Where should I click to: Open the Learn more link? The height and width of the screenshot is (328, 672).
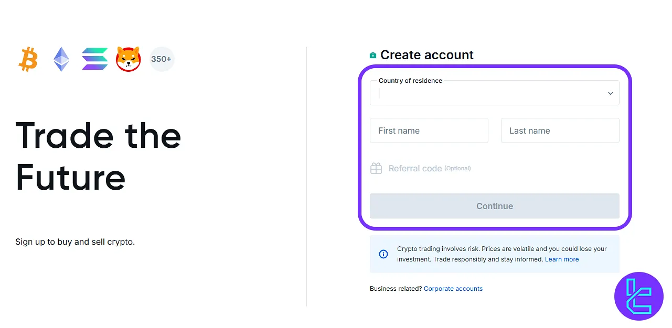[562, 259]
